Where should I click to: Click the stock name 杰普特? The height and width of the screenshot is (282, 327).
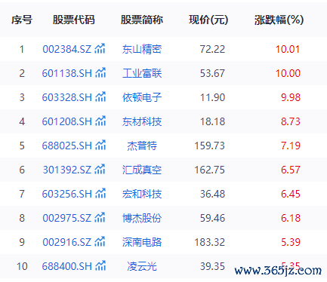tap(142, 146)
